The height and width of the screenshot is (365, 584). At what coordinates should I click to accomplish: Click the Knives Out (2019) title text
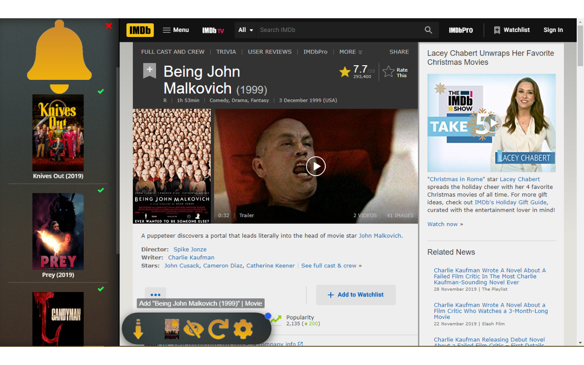tap(58, 176)
